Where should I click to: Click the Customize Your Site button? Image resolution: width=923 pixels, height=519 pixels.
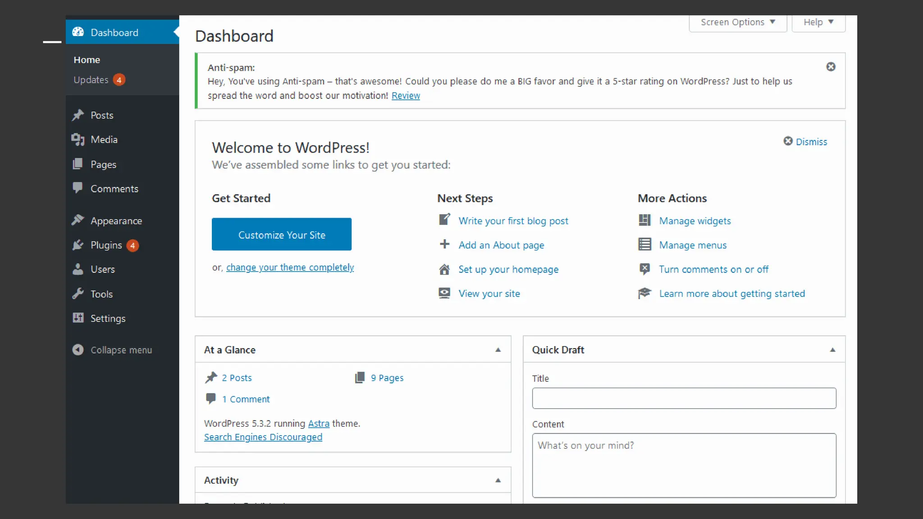(282, 235)
